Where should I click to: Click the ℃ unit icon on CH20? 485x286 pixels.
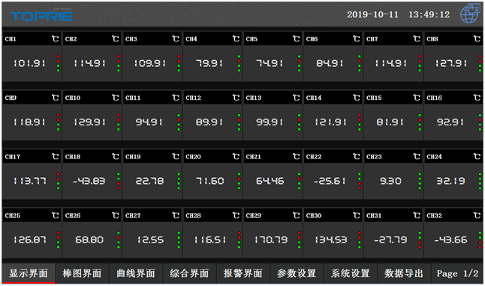click(x=236, y=156)
